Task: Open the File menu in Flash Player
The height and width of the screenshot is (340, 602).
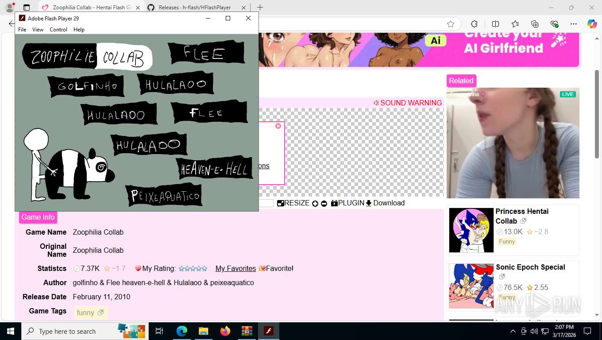Action: [22, 30]
